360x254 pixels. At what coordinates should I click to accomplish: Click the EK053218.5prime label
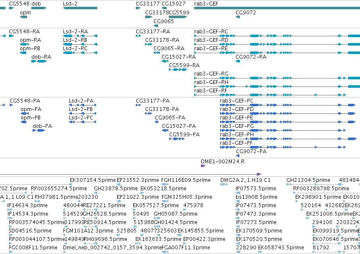click(x=163, y=189)
